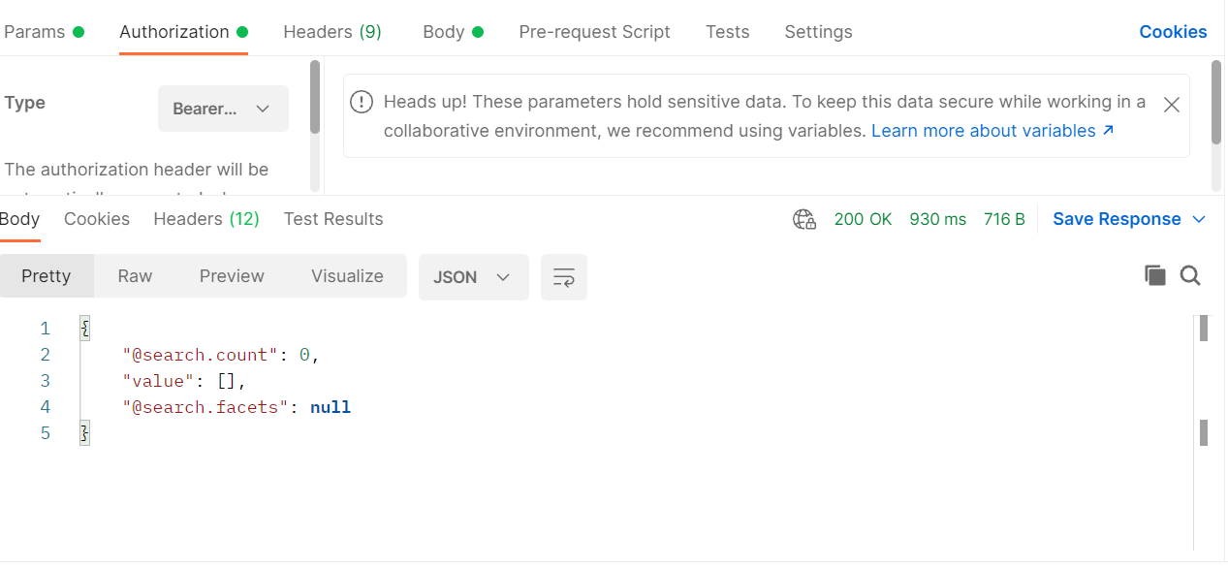This screenshot has width=1228, height=568.
Task: Click the network globe icon near 200 OK
Action: pos(804,219)
